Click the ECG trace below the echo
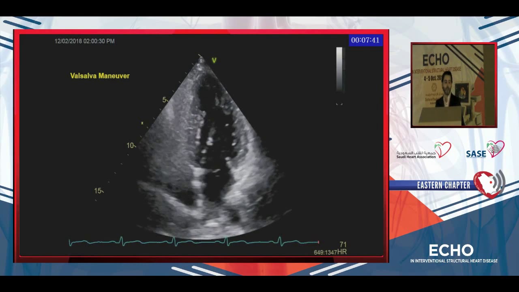 [x=194, y=242]
